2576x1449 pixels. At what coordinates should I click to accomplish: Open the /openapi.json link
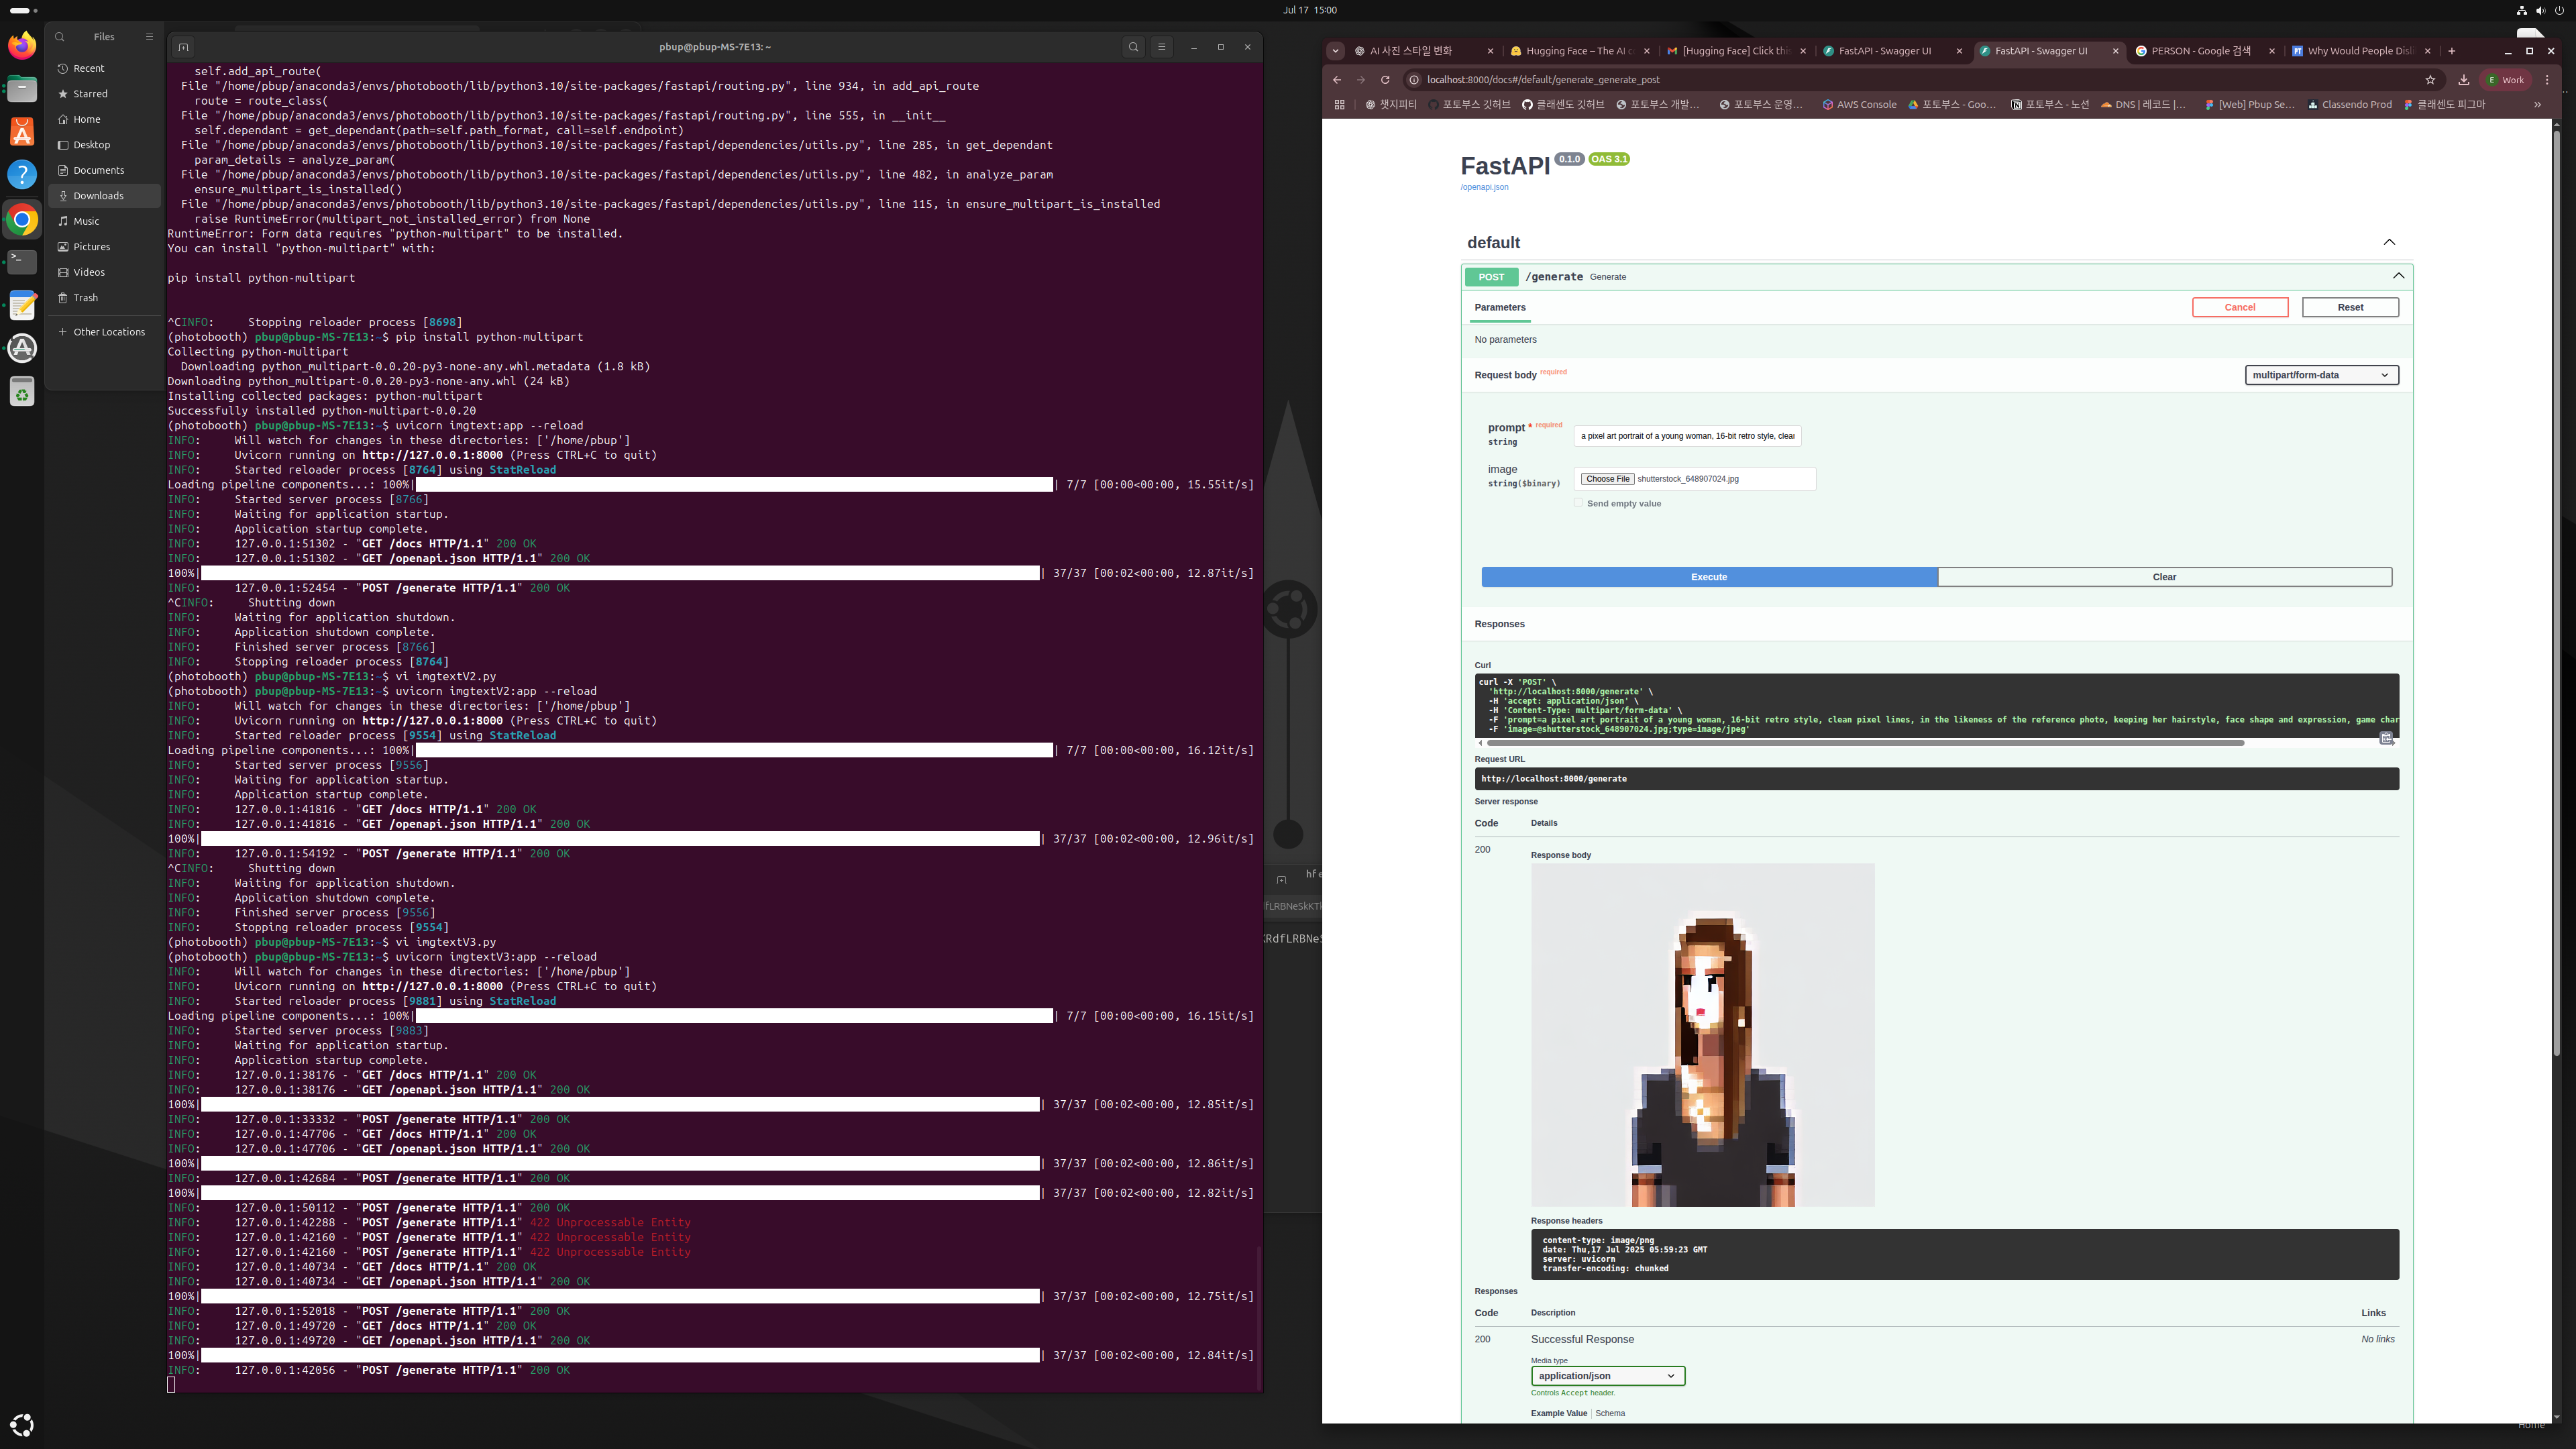point(1484,187)
